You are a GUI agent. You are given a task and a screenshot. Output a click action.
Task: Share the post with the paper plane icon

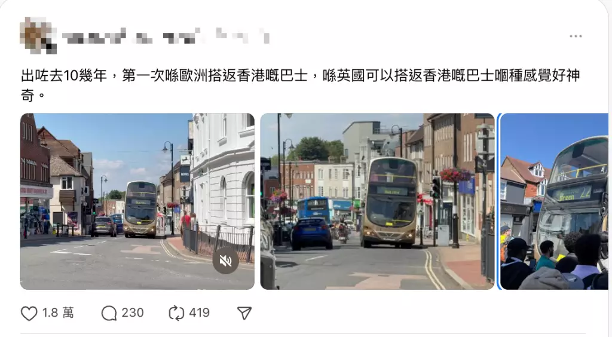pos(244,313)
